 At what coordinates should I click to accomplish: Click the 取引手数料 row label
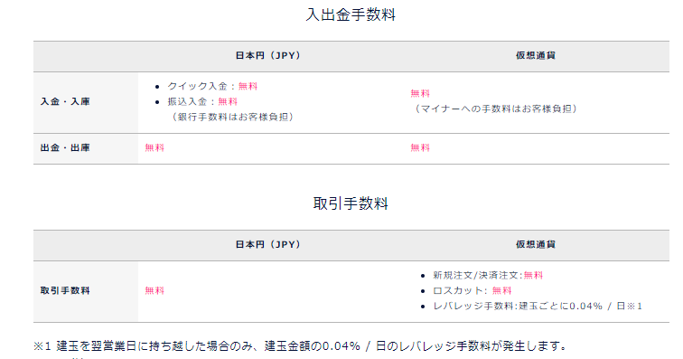tap(65, 290)
